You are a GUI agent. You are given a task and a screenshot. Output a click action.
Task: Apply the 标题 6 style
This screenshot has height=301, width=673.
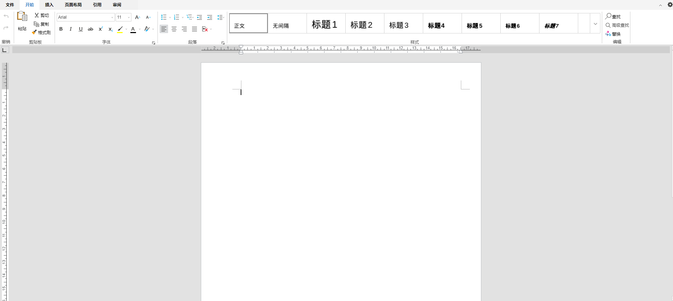(x=520, y=23)
